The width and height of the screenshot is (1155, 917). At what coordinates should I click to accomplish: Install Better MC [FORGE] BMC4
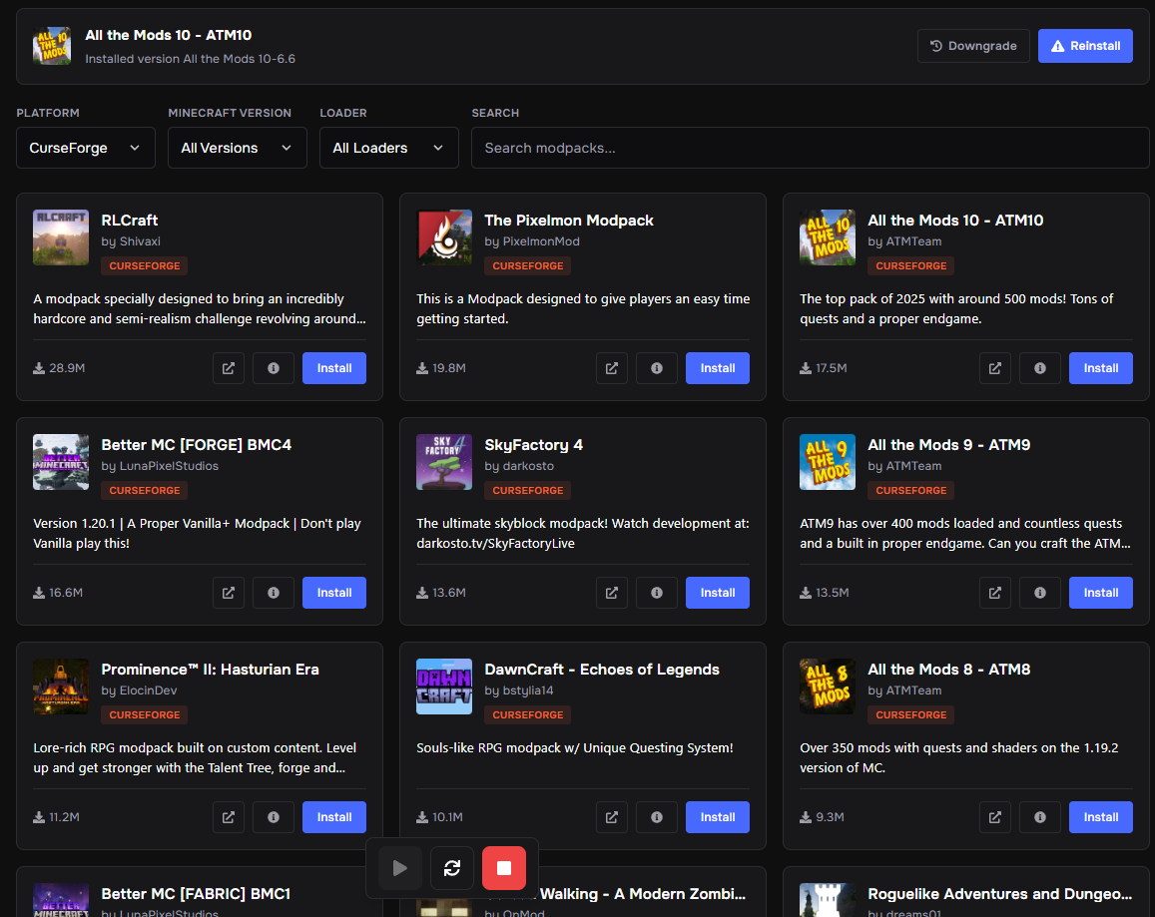pyautogui.click(x=334, y=593)
